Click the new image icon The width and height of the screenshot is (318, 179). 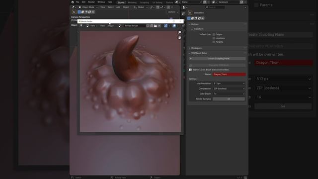[x=152, y=26]
